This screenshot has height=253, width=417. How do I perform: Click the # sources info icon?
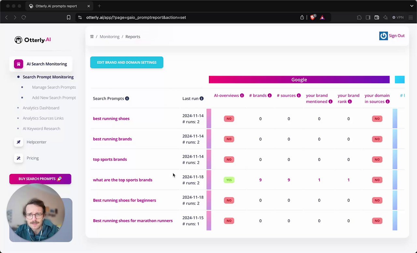299,96
